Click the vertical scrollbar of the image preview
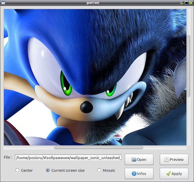This screenshot has width=194, height=182. click(x=188, y=66)
